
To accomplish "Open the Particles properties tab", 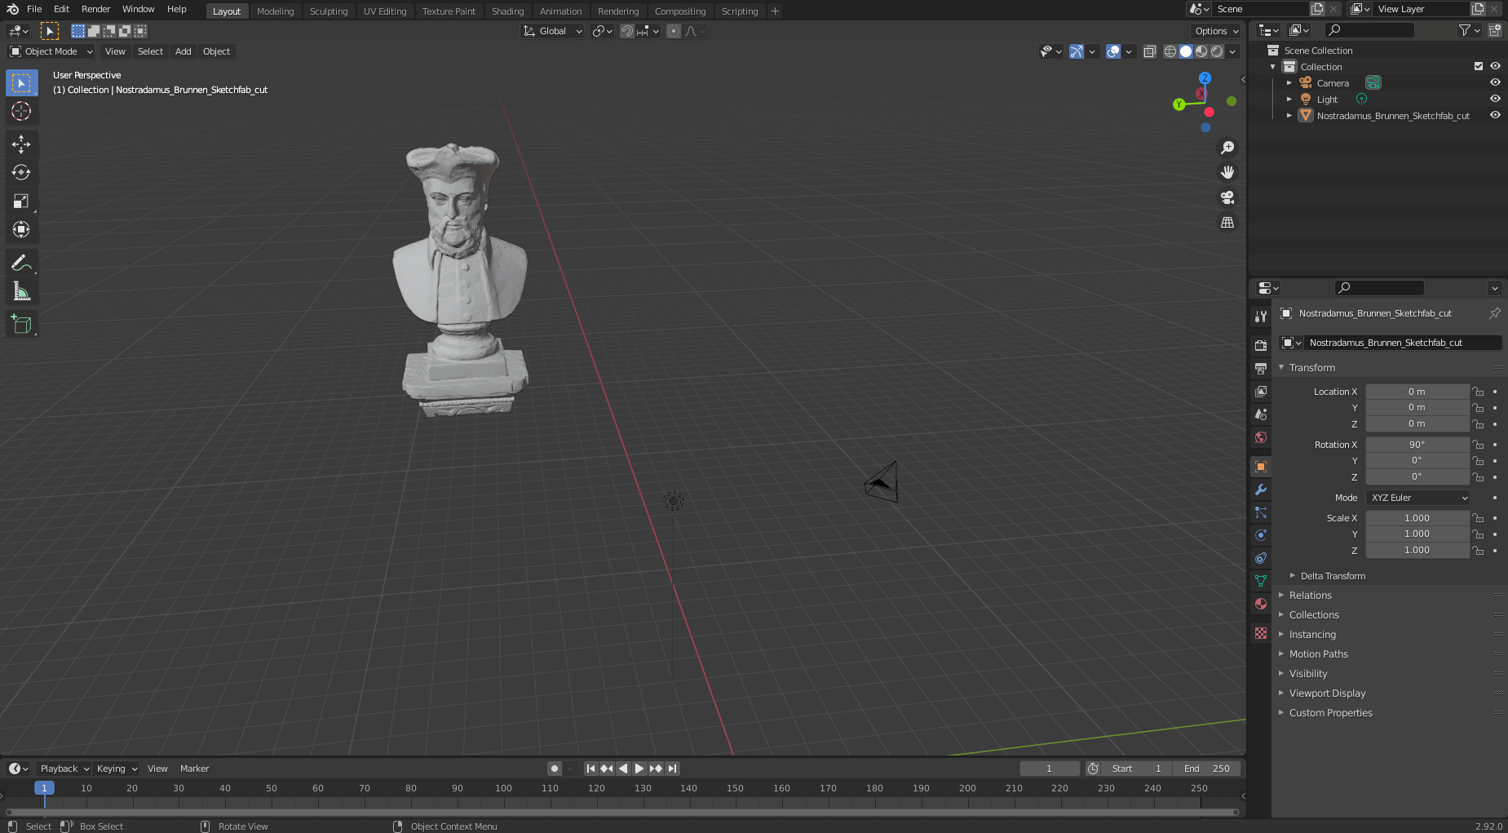I will [x=1261, y=512].
